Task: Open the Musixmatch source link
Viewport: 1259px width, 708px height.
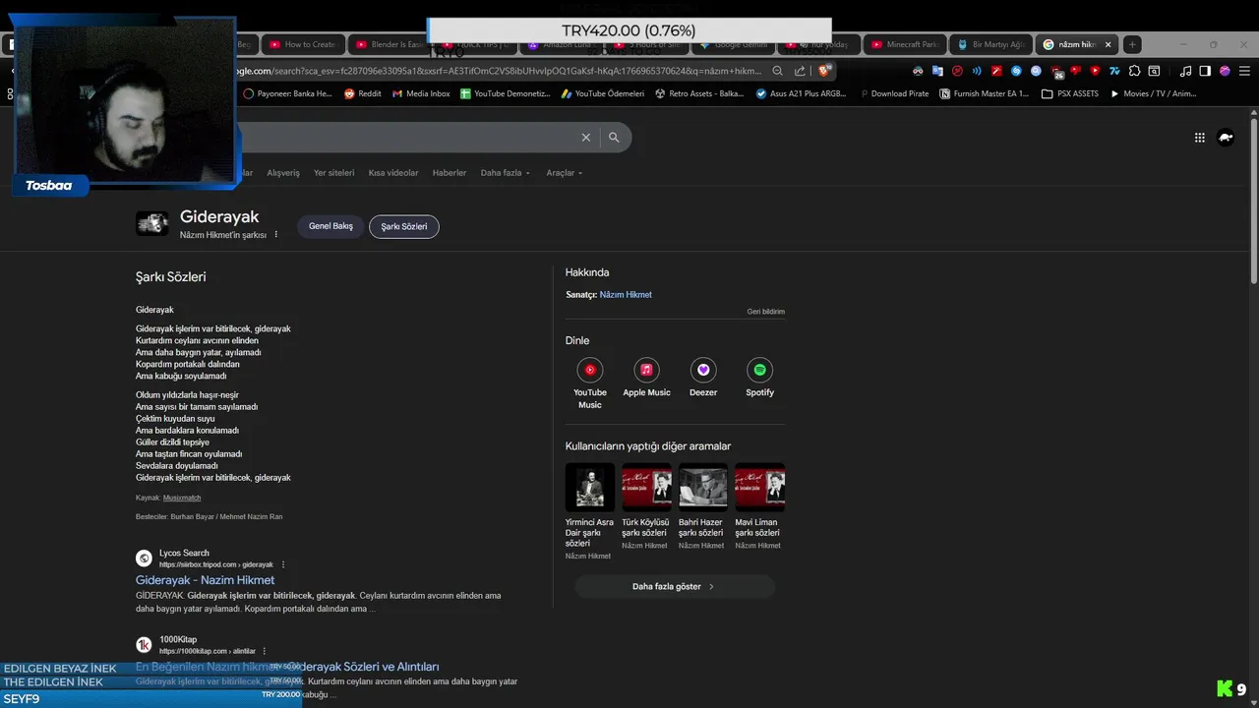Action: [182, 498]
